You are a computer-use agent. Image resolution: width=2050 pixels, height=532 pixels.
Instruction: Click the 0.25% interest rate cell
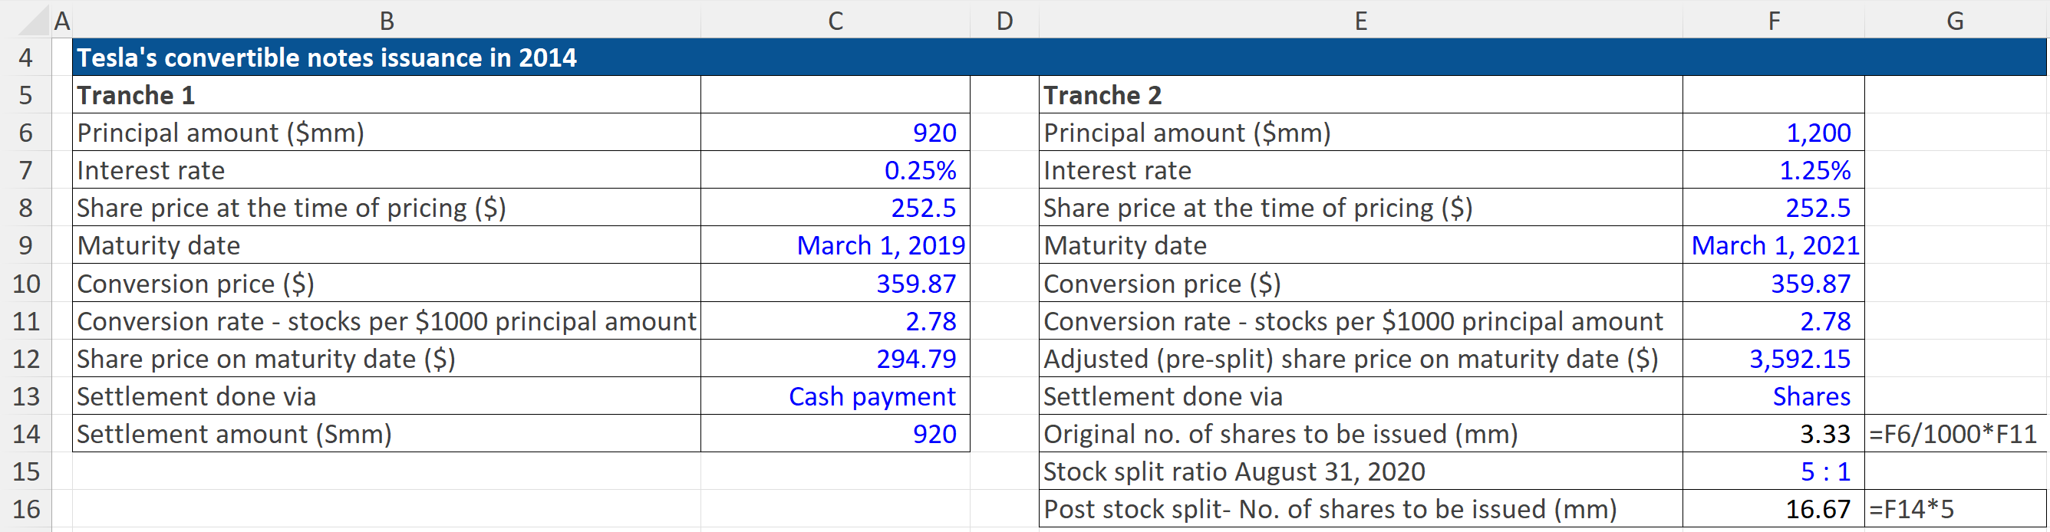[835, 169]
